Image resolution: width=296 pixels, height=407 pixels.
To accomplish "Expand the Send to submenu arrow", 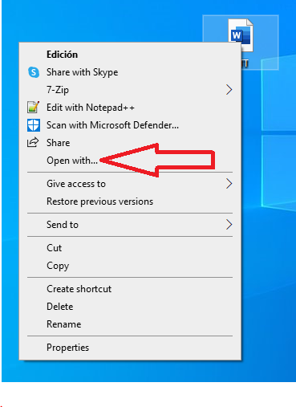I will click(x=229, y=225).
